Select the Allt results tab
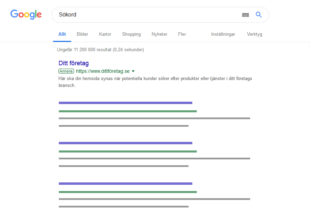Viewport: 310px width, 214px height. (62, 34)
